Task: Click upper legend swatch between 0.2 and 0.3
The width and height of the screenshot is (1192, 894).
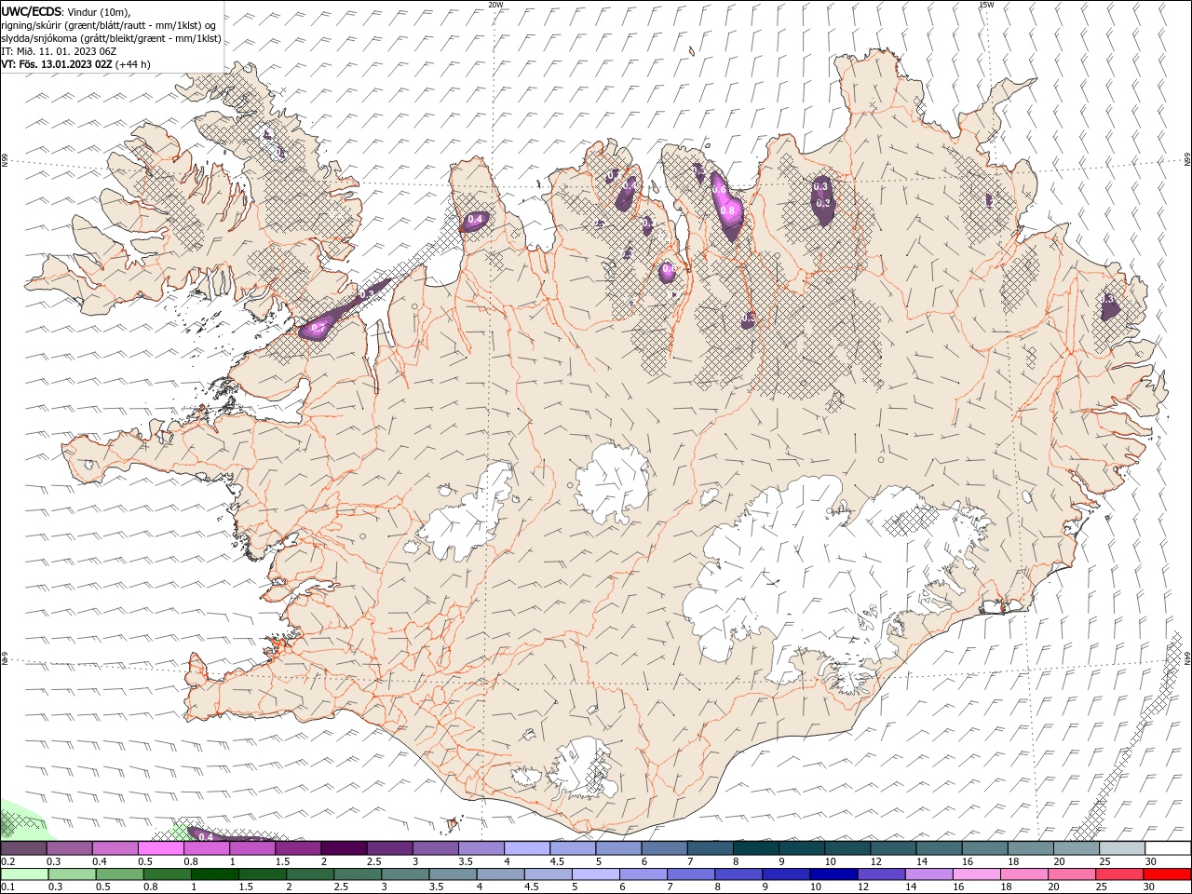Action: pyautogui.click(x=24, y=848)
